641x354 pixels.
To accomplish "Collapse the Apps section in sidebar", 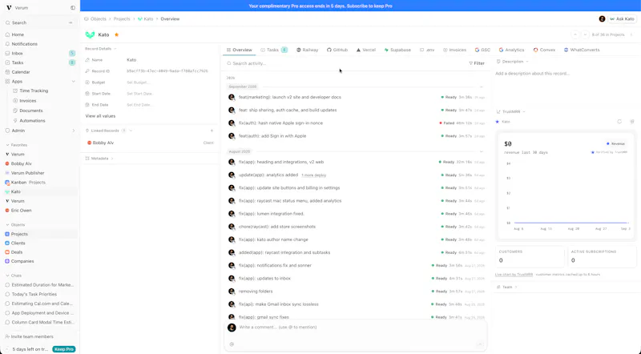I will pos(73,82).
